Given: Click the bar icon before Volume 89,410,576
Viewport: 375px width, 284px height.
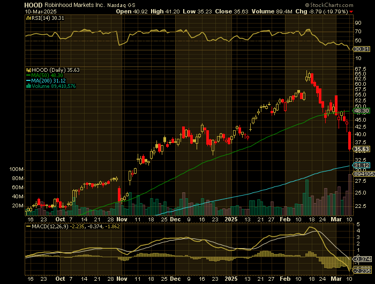Looking at the screenshot, I should (28, 86).
